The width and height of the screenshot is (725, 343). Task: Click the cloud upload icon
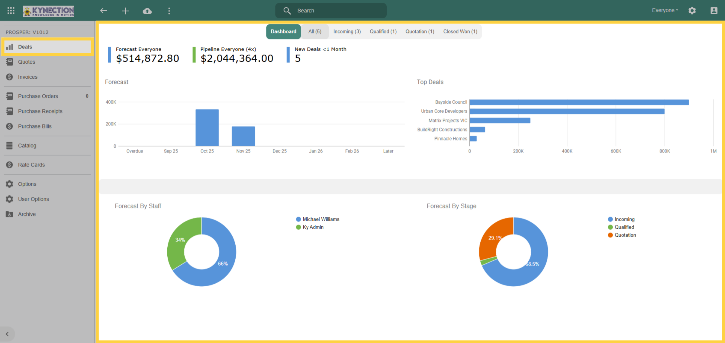coord(147,11)
